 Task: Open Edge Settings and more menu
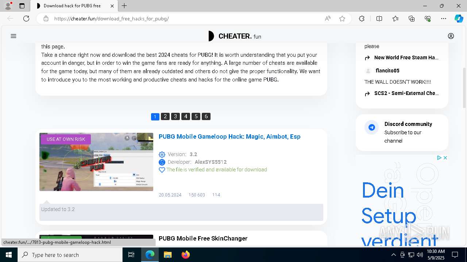pyautogui.click(x=444, y=19)
